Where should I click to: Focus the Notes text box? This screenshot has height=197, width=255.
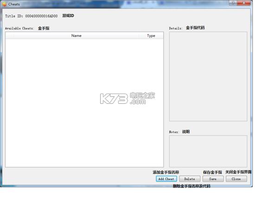point(208,151)
